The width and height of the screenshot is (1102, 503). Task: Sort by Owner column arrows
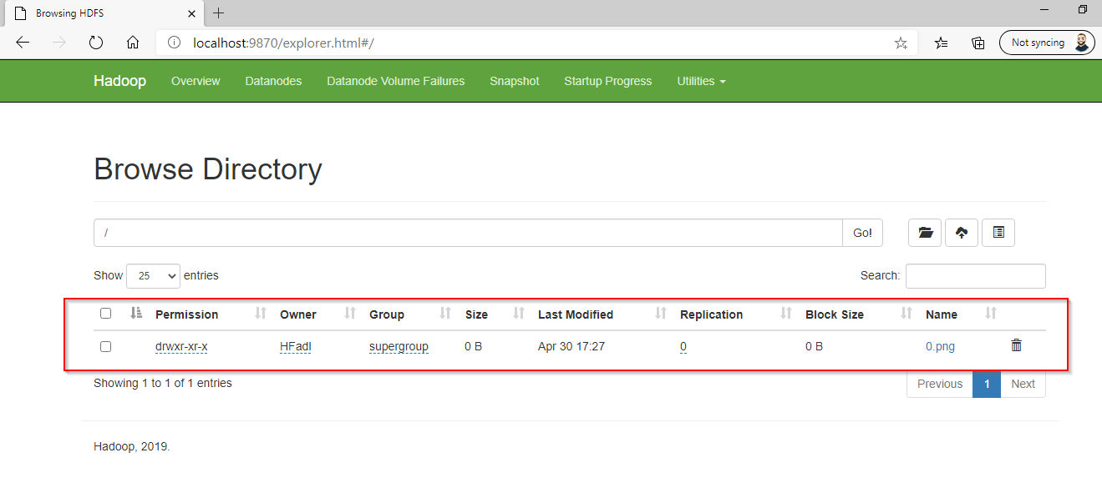350,314
